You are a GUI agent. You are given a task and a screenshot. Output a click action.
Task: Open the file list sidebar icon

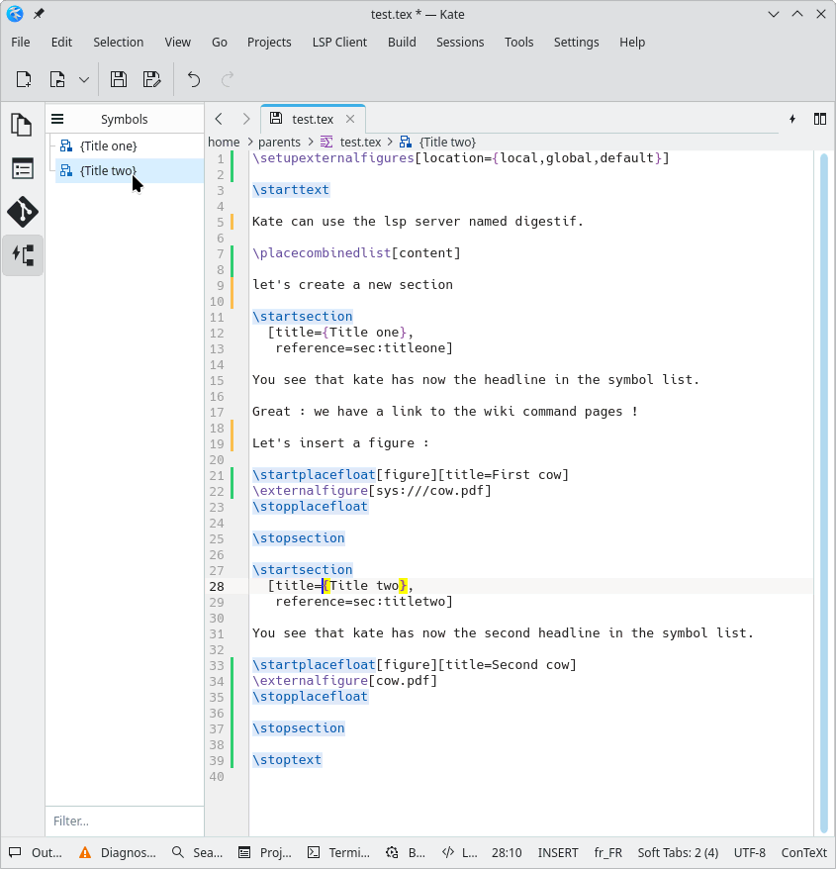pos(22,168)
